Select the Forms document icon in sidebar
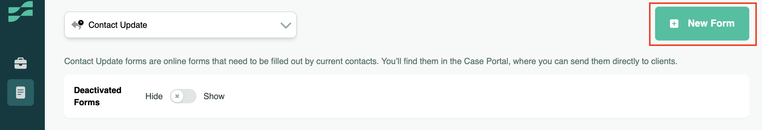Image resolution: width=762 pixels, height=130 pixels. coord(21,93)
